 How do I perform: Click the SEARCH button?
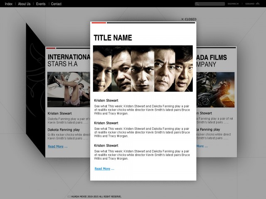(x=233, y=4)
